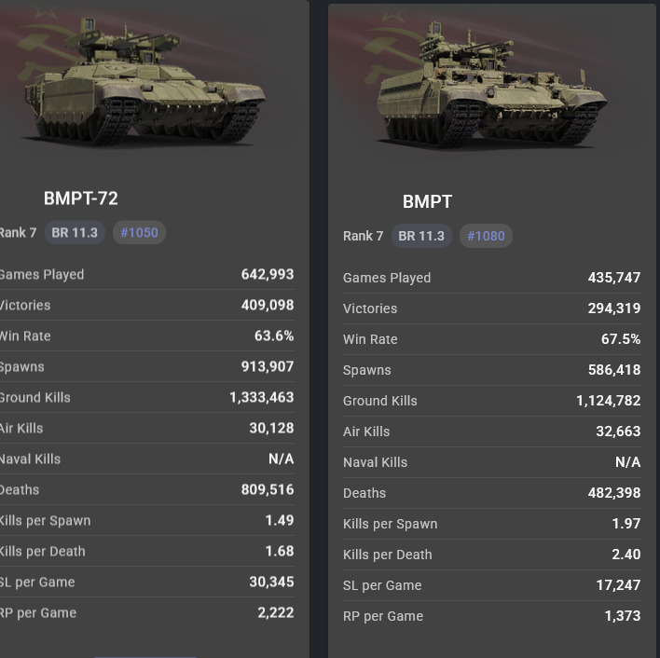Select BR 11.3 badge on BMPT-72 card
Viewport: 660px width, 658px height.
pos(75,232)
